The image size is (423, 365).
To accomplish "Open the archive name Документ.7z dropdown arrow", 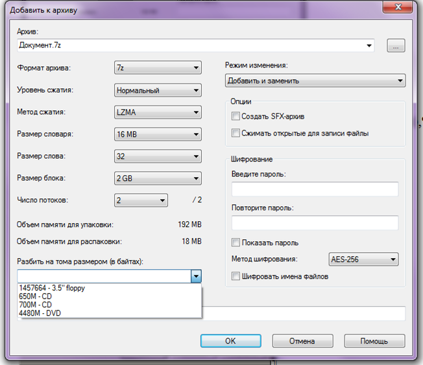I will 369,45.
